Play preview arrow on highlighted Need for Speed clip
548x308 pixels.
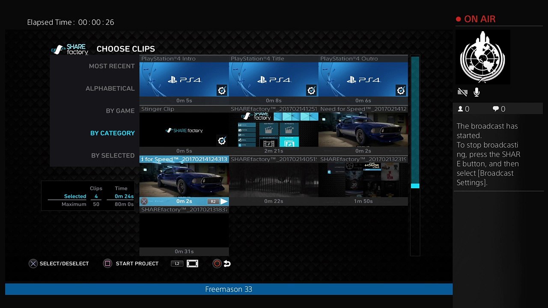point(224,201)
